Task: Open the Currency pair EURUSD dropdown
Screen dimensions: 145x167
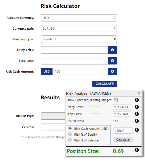Action: tap(79, 28)
